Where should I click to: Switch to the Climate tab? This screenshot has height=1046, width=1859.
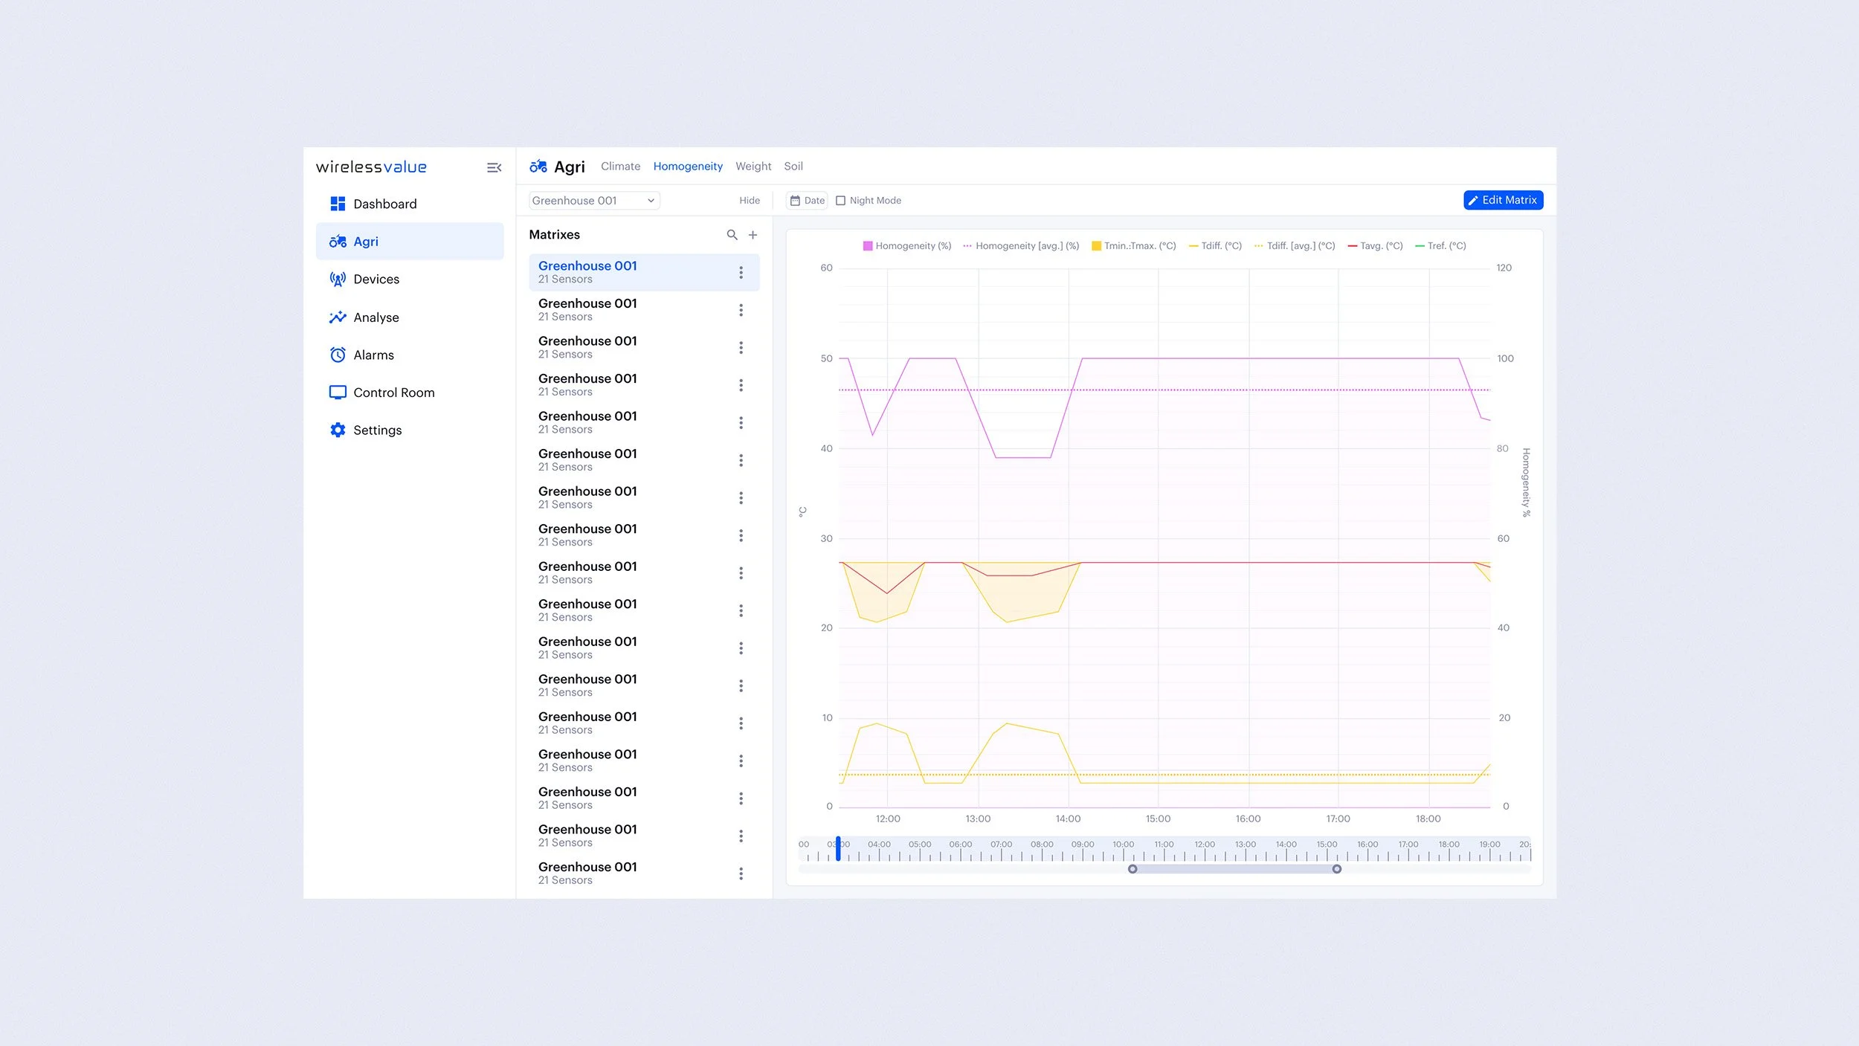point(620,167)
